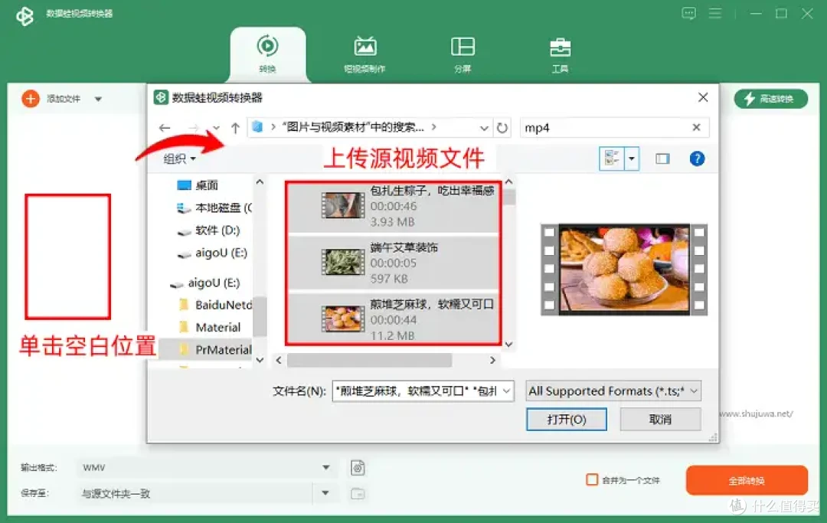Click the horizontal scrollbar right arrow
The height and width of the screenshot is (523, 827).
point(492,360)
